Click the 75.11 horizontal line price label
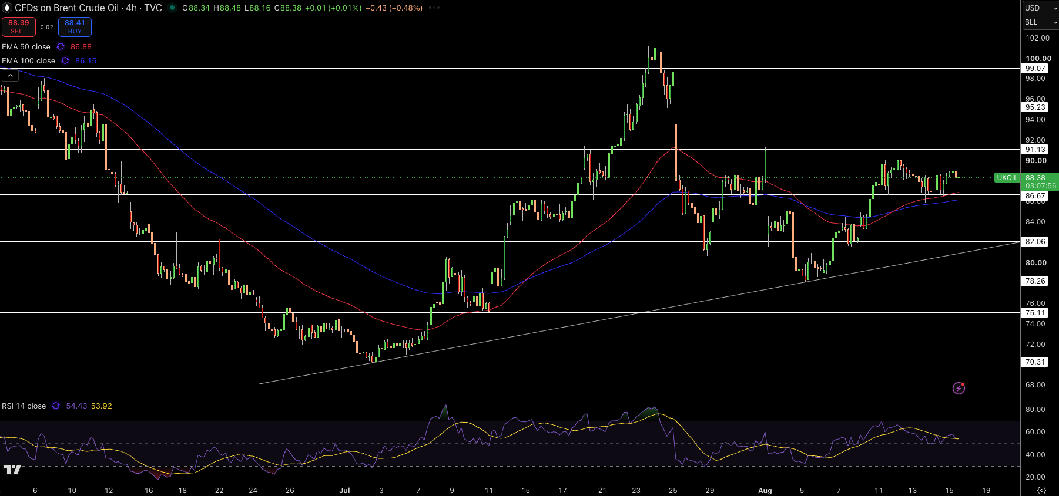 point(1035,313)
